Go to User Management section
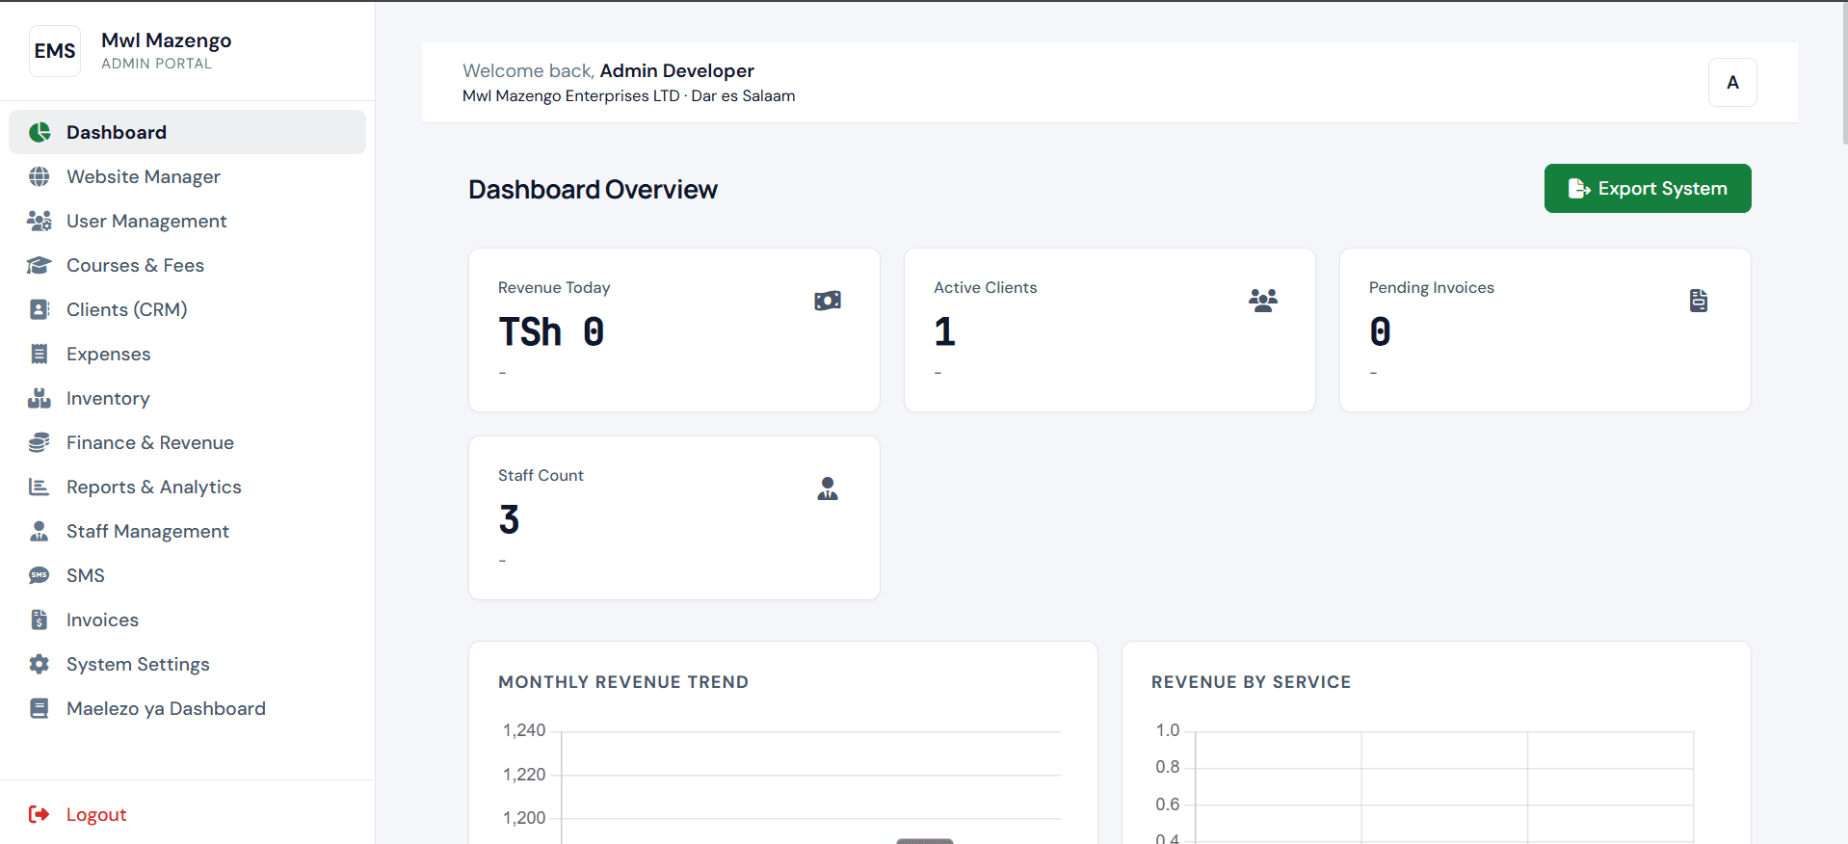Screen dimensions: 1848x844 [x=187, y=221]
